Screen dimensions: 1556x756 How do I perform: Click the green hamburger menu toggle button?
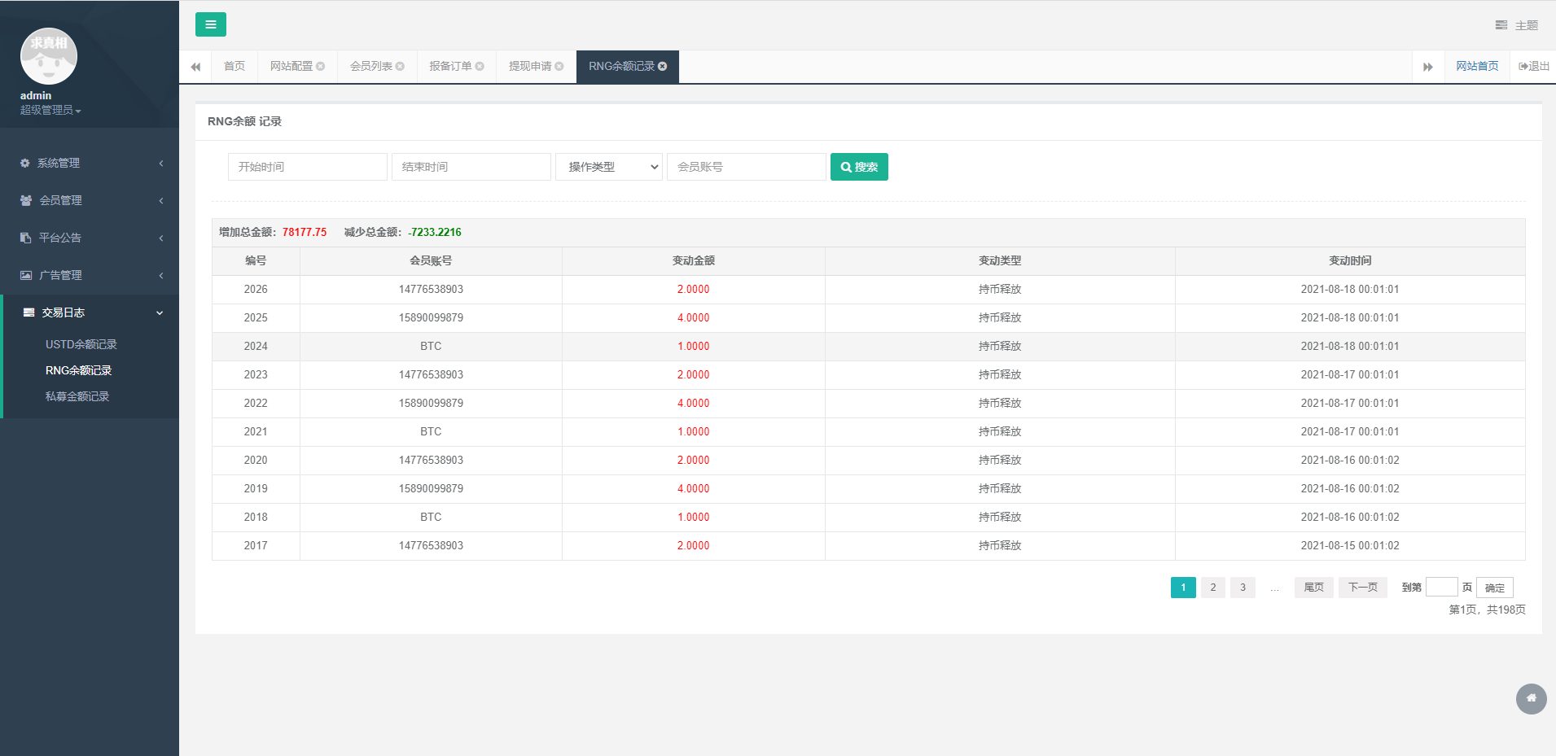pos(210,24)
